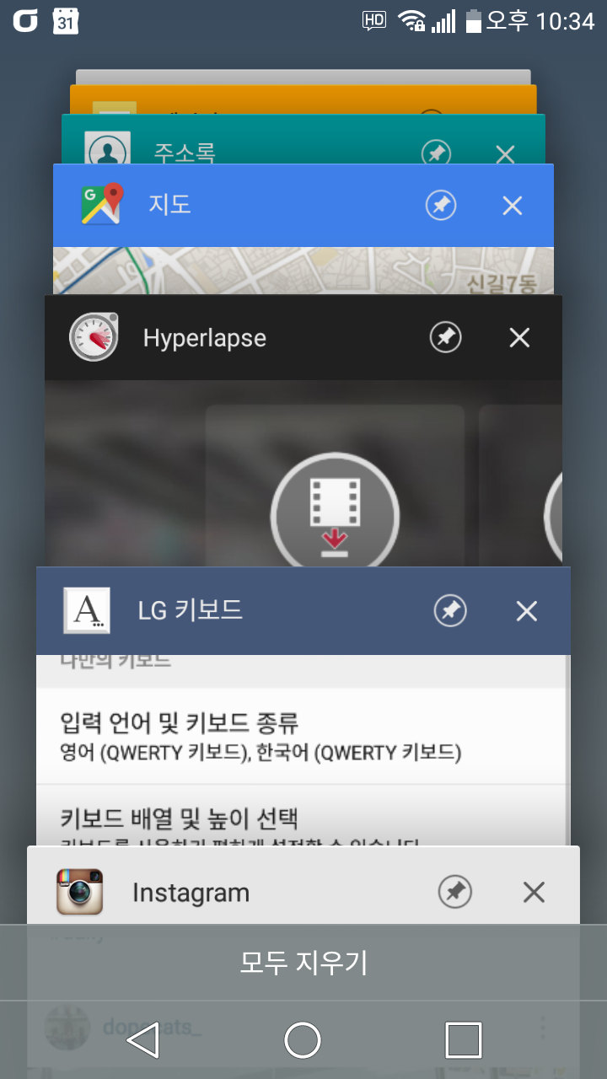Viewport: 607px width, 1079px height.
Task: Tap the 오후 10:34 clock
Action: pos(540,21)
